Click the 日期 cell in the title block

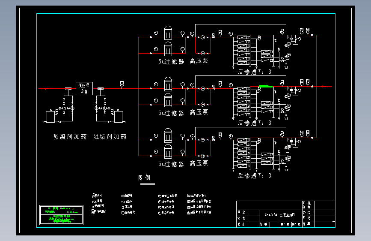click(x=308, y=224)
